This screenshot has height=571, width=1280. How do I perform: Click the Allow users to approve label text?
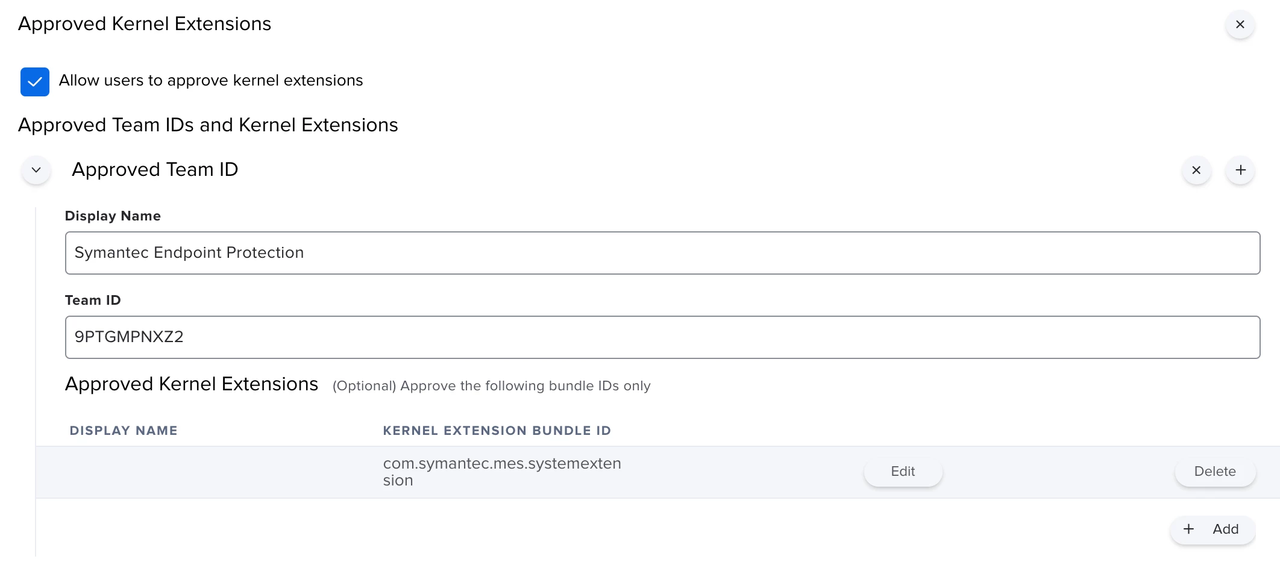[211, 81]
